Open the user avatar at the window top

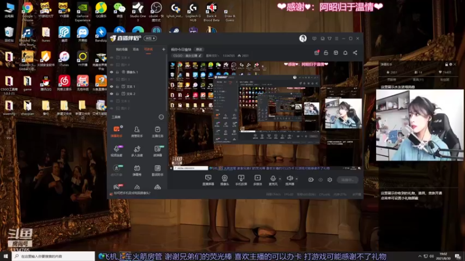[x=303, y=38]
